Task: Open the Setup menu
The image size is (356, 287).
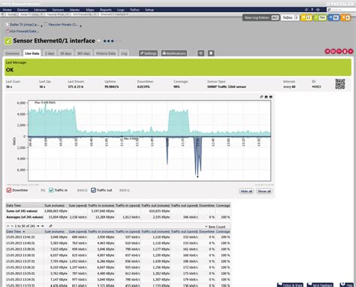Action: coord(149,10)
